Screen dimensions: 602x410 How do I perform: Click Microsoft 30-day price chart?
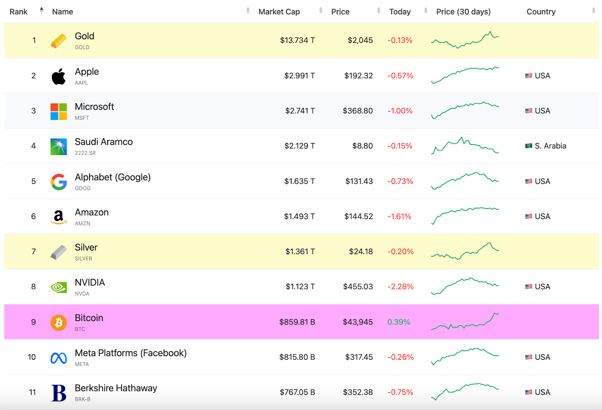pos(465,110)
